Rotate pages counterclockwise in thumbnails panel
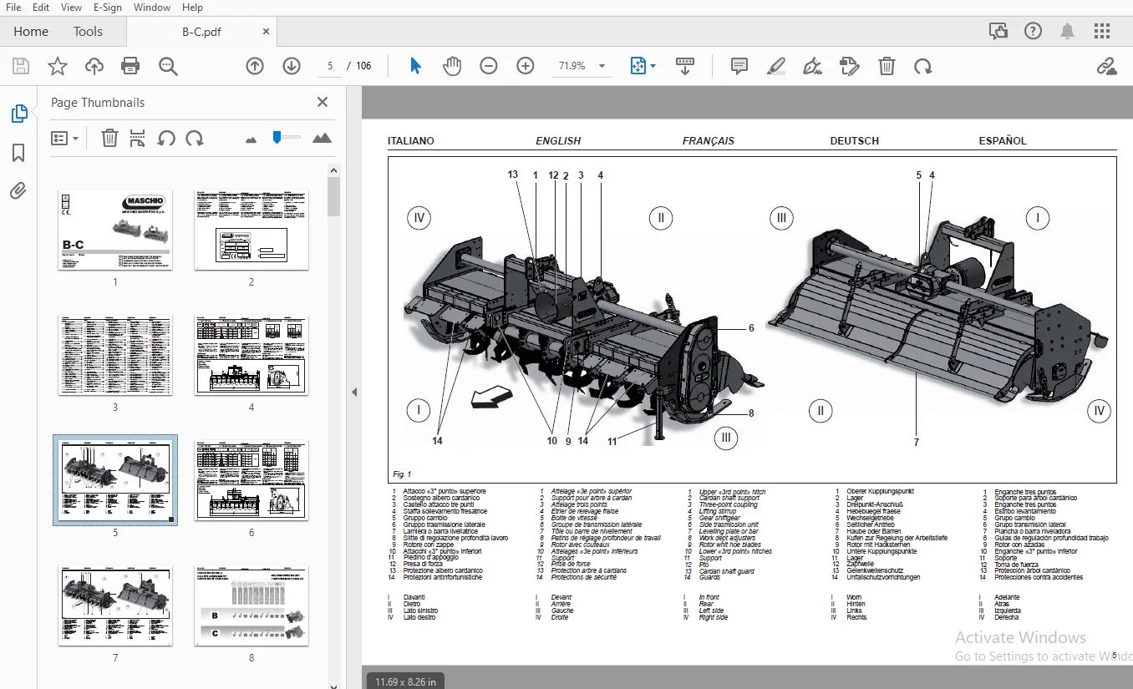Screen dimensions: 1133x689 (166, 138)
